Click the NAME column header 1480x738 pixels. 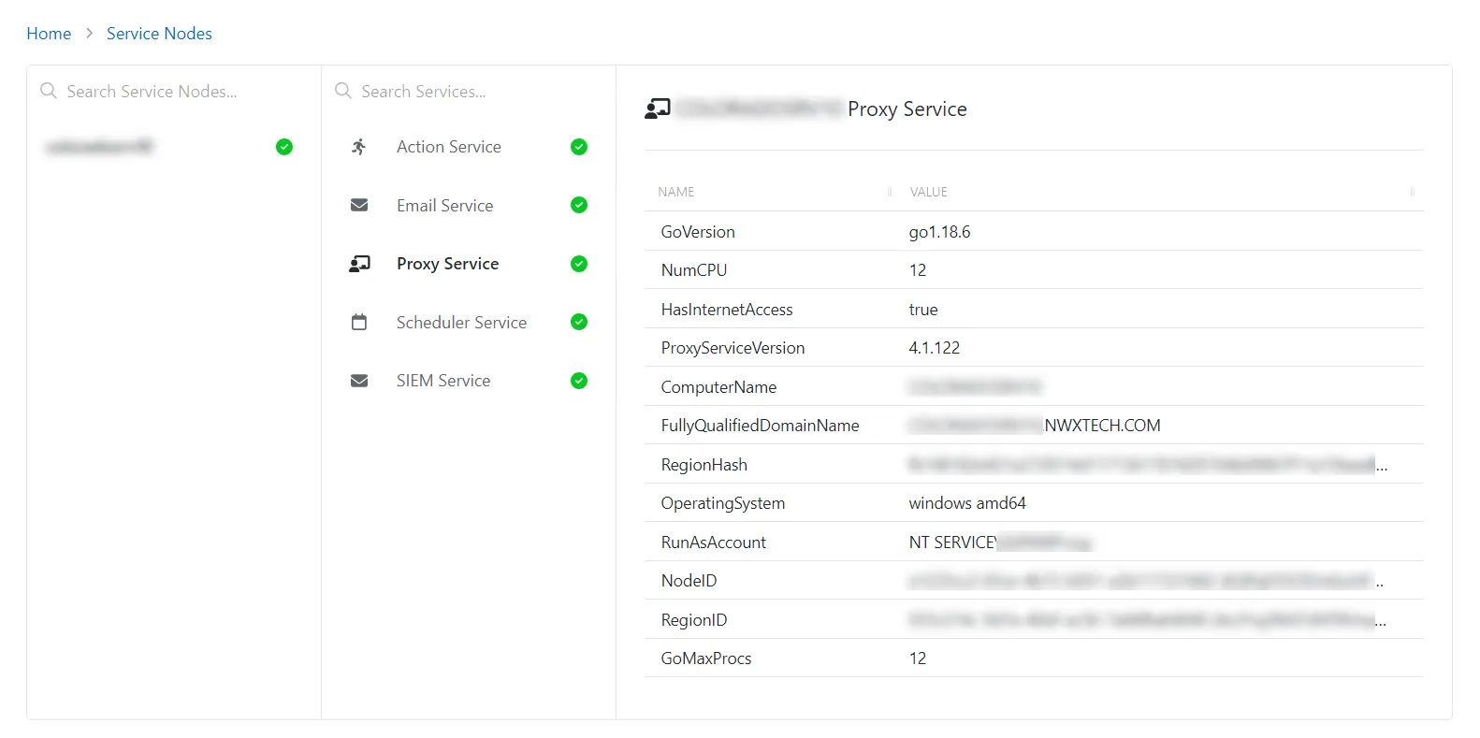pyautogui.click(x=675, y=192)
